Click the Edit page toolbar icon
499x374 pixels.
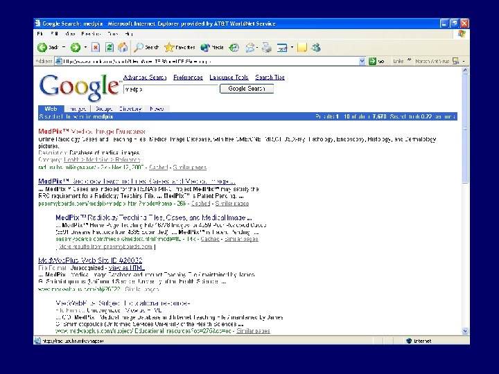click(282, 47)
